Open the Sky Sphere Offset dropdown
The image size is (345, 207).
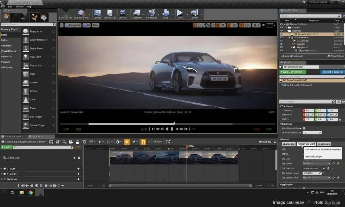tap(316, 178)
